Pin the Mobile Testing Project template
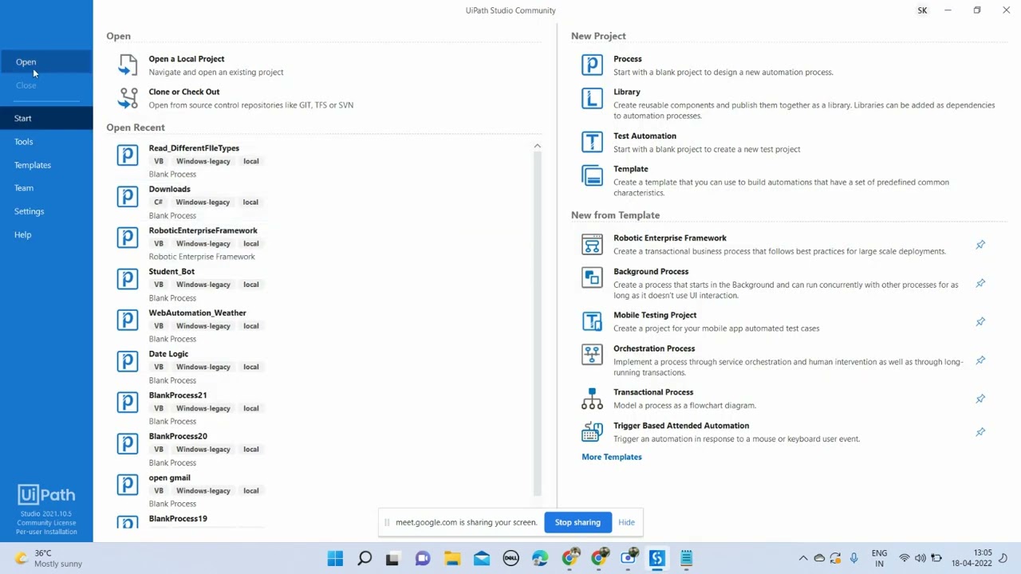The height and width of the screenshot is (574, 1021). click(980, 321)
